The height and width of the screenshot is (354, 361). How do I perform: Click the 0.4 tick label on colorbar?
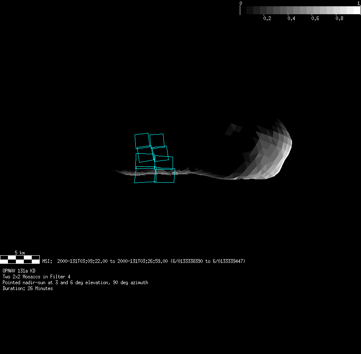(291, 18)
